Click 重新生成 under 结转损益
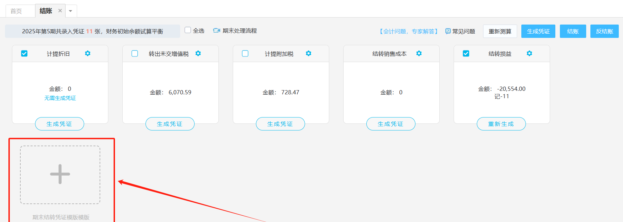The height and width of the screenshot is (222, 623). (501, 124)
